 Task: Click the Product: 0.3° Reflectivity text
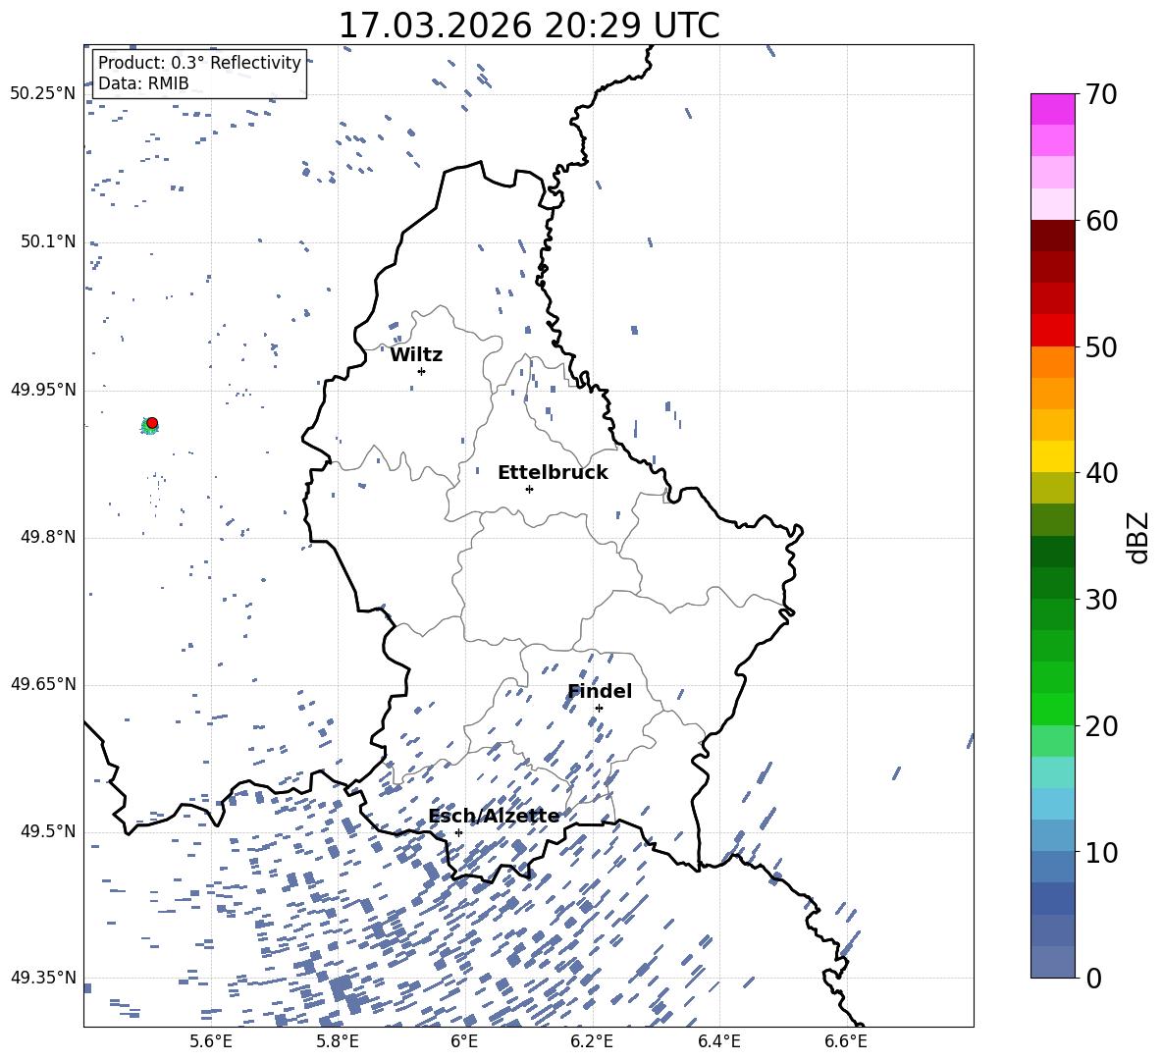[199, 63]
